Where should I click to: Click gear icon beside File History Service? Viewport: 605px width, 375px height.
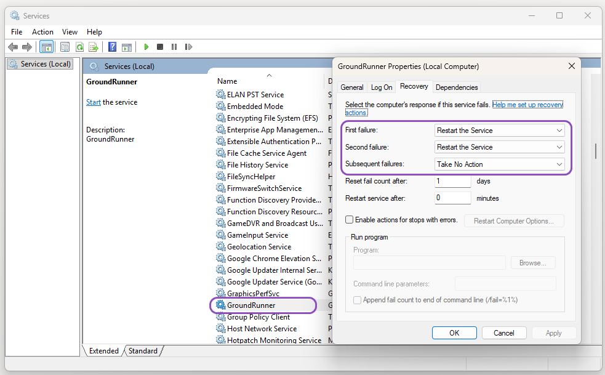pyautogui.click(x=221, y=164)
